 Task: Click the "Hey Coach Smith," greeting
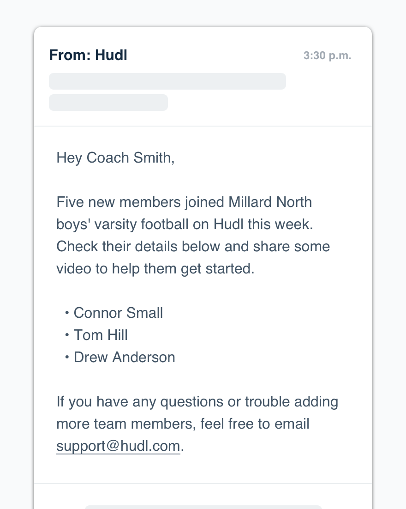[115, 158]
